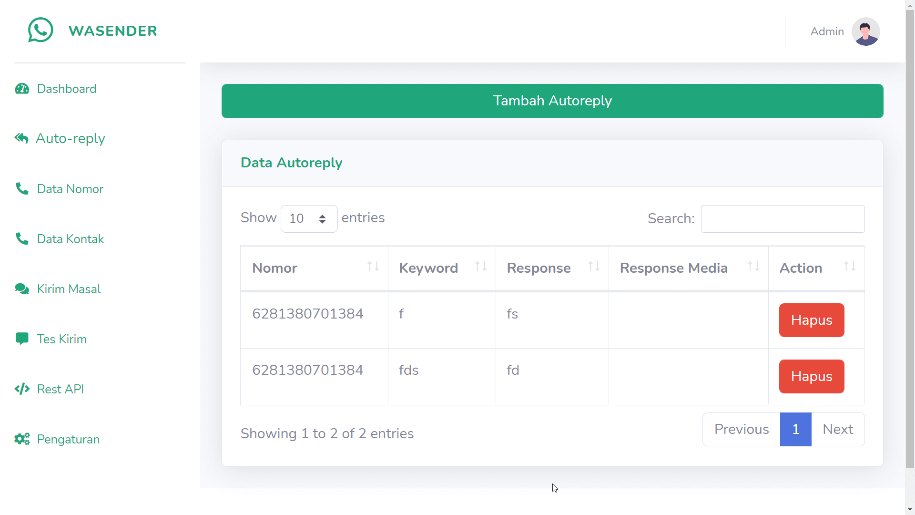Click the Auto-reply arrows icon
This screenshot has width=915, height=515.
[x=21, y=138]
